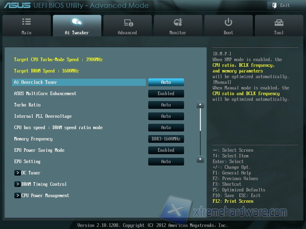Open Memory Frequency DDR3-1600MHz dropdown
Screen dimensions: 306x229
click(166, 139)
